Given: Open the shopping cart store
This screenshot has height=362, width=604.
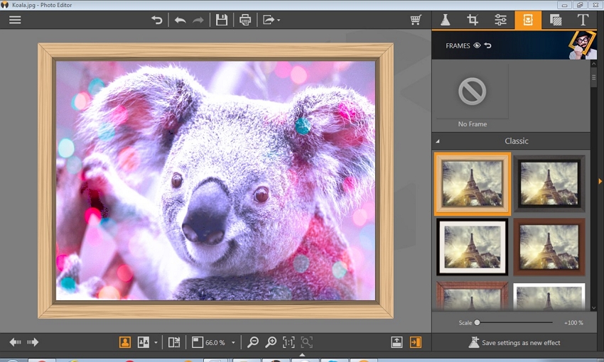Looking at the screenshot, I should coord(416,20).
